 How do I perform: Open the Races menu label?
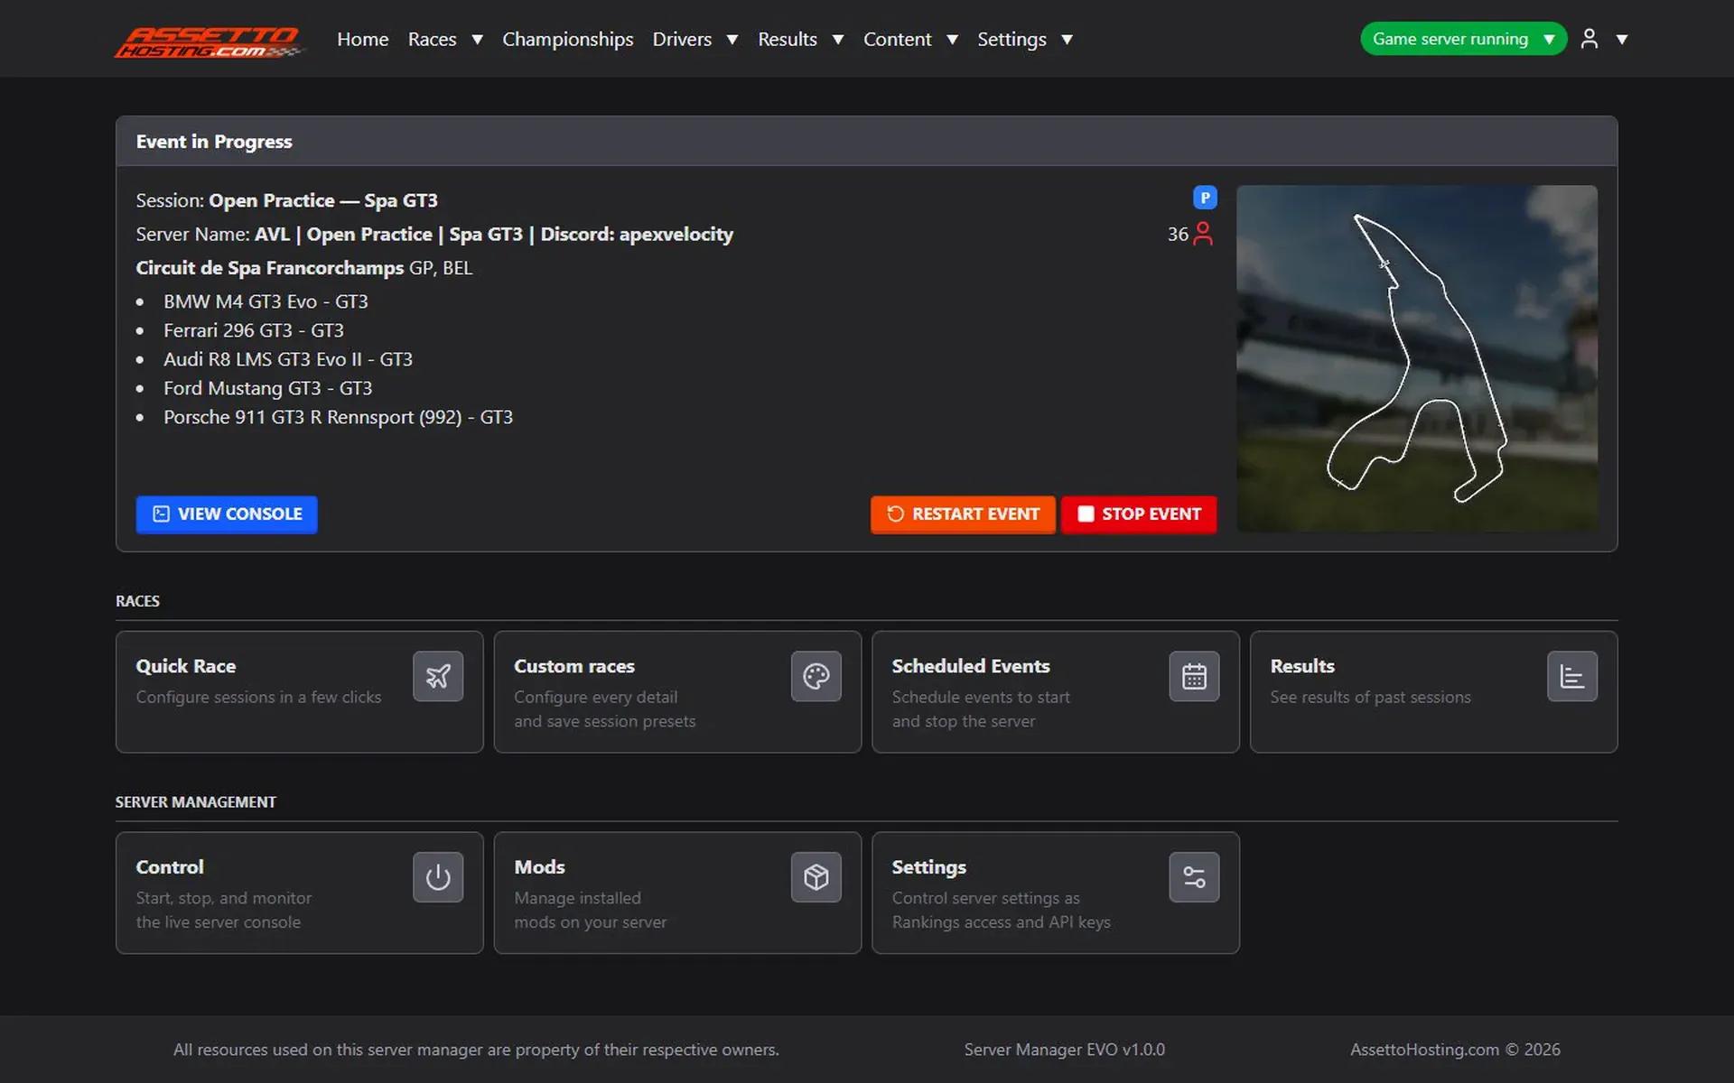[432, 40]
